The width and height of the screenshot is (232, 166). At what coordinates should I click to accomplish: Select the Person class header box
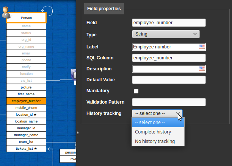26,18
